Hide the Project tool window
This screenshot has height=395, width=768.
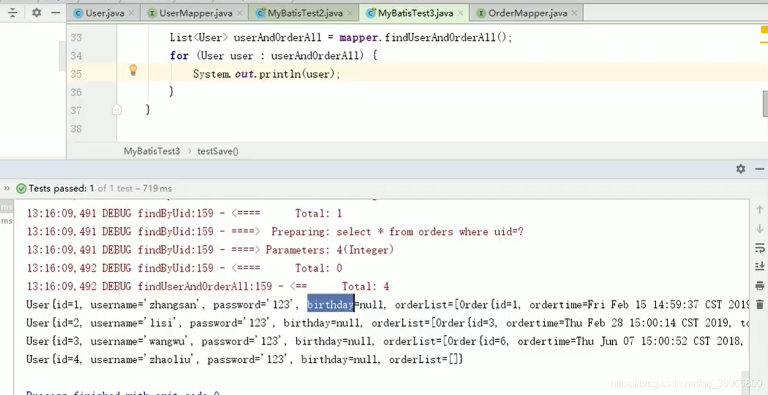56,12
